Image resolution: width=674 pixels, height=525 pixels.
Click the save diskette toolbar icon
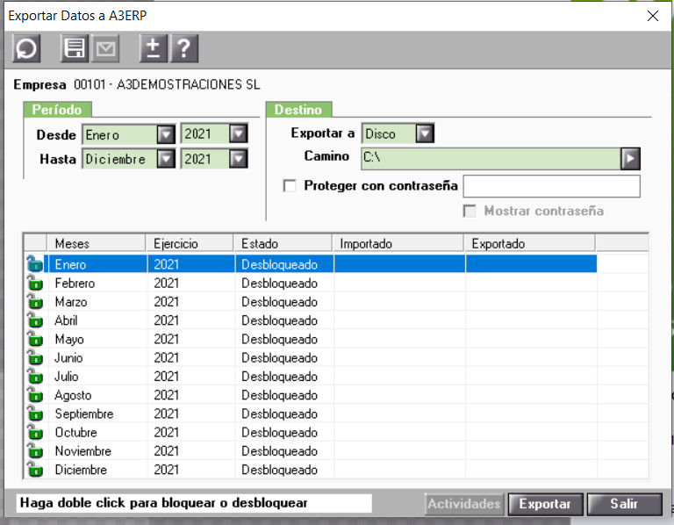pos(74,48)
